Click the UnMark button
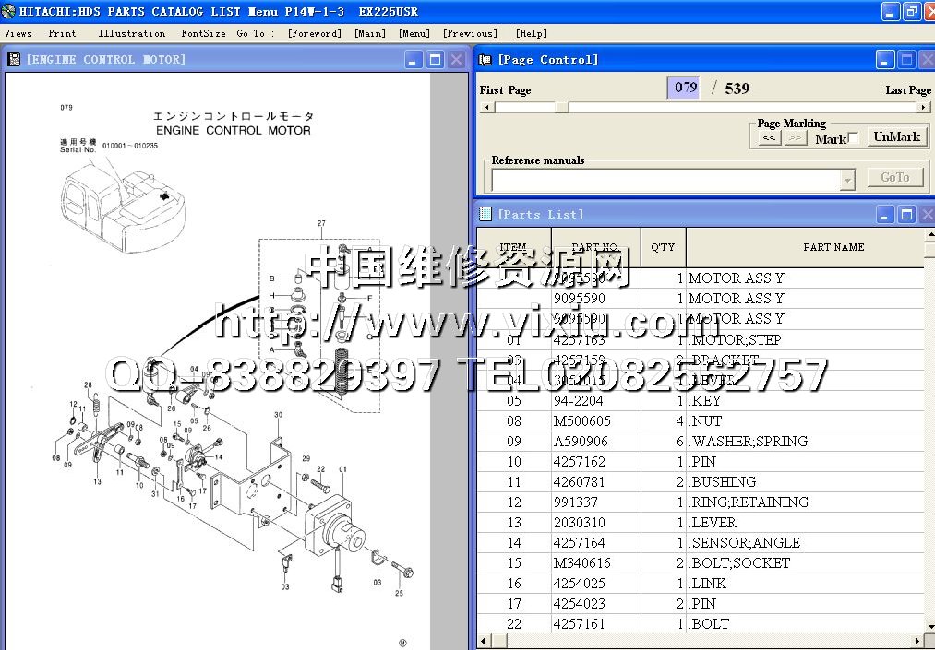Image resolution: width=935 pixels, height=650 pixels. point(896,136)
